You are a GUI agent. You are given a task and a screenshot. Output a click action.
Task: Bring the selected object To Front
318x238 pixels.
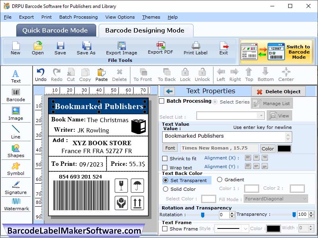[x=143, y=75]
